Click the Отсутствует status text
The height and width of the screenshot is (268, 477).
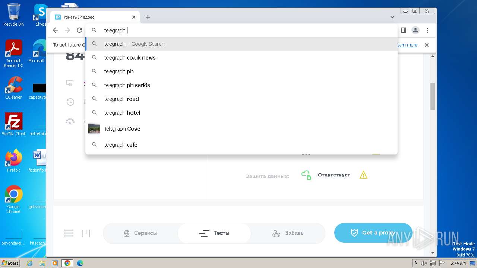[x=334, y=175]
